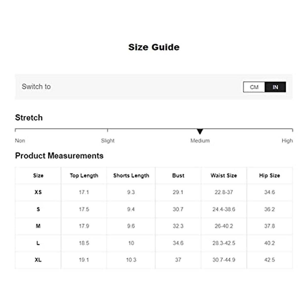
Task: Switch units to CM
Action: 254,87
